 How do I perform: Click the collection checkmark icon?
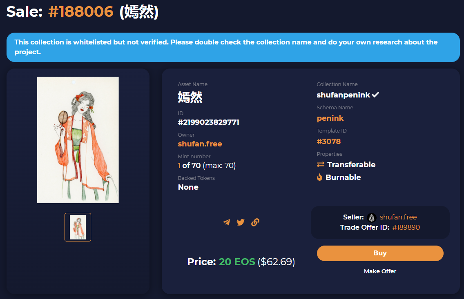click(375, 95)
